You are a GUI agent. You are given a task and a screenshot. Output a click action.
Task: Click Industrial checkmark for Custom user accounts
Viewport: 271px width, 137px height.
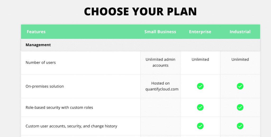click(240, 126)
